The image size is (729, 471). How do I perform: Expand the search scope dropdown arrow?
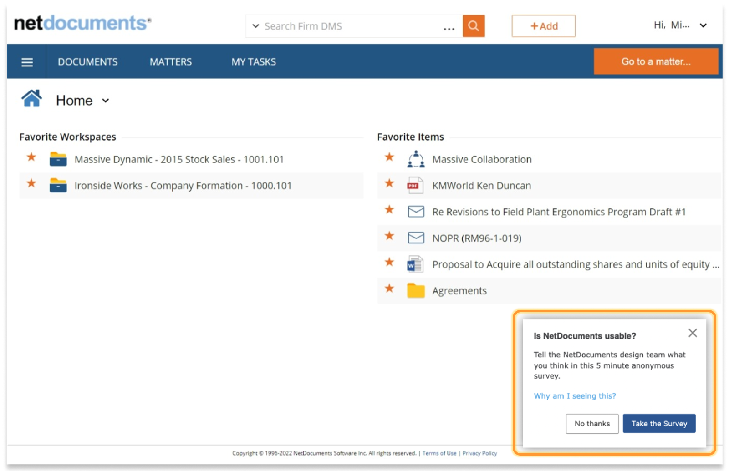(x=255, y=26)
